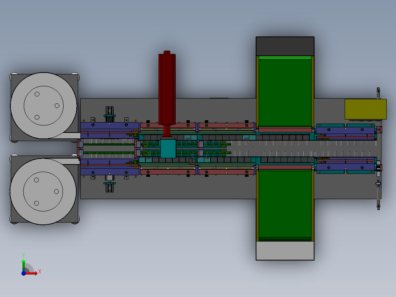Click the upper red-brown rail near the cylinder
The height and width of the screenshot is (297, 396).
pos(168,125)
